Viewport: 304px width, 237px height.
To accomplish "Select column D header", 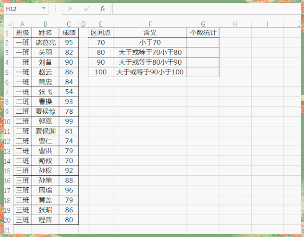I will click(x=84, y=24).
